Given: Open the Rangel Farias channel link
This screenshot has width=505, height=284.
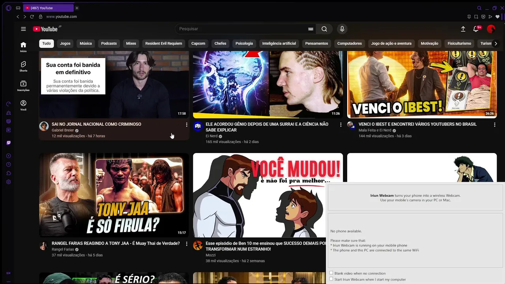Looking at the screenshot, I should [x=63, y=249].
